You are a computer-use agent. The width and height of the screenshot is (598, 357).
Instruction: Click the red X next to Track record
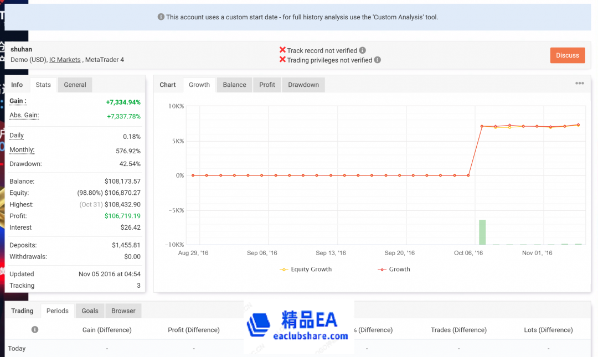point(282,50)
